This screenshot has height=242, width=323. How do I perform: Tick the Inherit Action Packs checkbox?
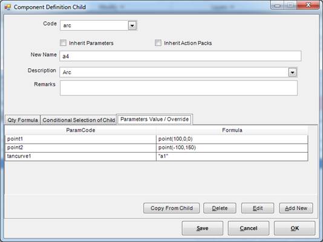(158, 43)
